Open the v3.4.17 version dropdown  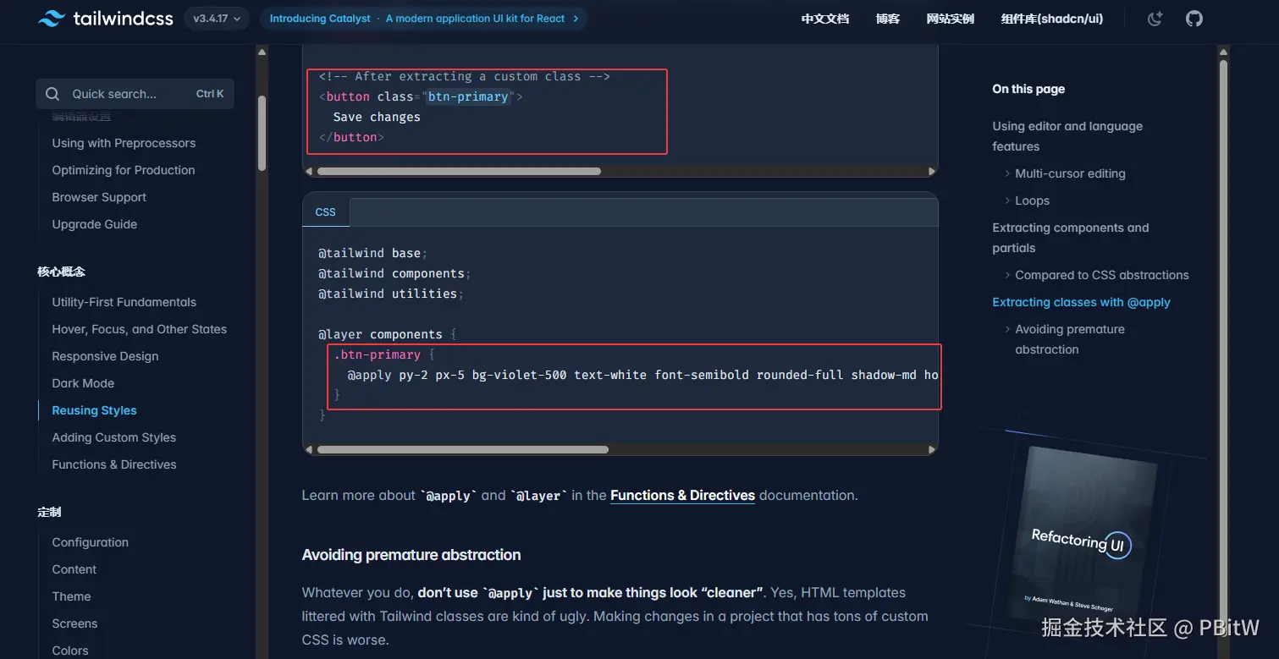click(216, 18)
